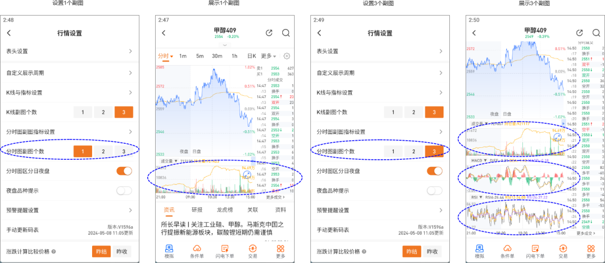The image size is (605, 263).
Task: Select 夜盘 on 2:47 chart screen
Action: [183, 151]
